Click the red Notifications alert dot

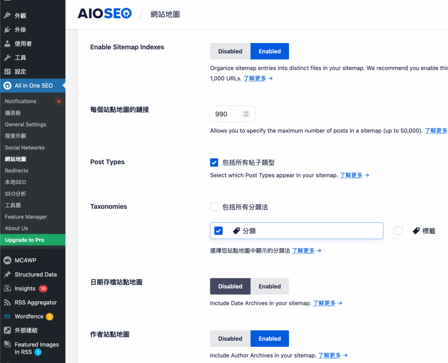coord(59,102)
